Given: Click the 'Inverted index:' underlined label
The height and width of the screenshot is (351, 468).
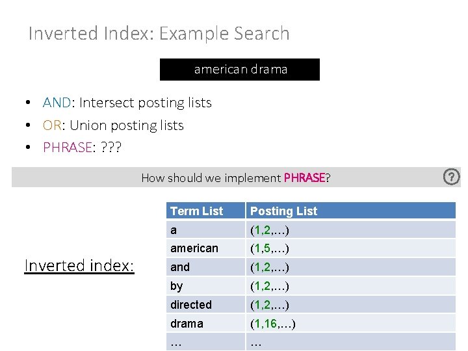Looking at the screenshot, I should pyautogui.click(x=79, y=265).
